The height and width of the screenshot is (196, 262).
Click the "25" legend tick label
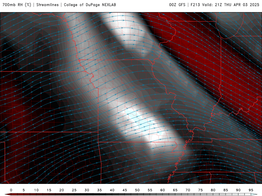click(x=74, y=190)
